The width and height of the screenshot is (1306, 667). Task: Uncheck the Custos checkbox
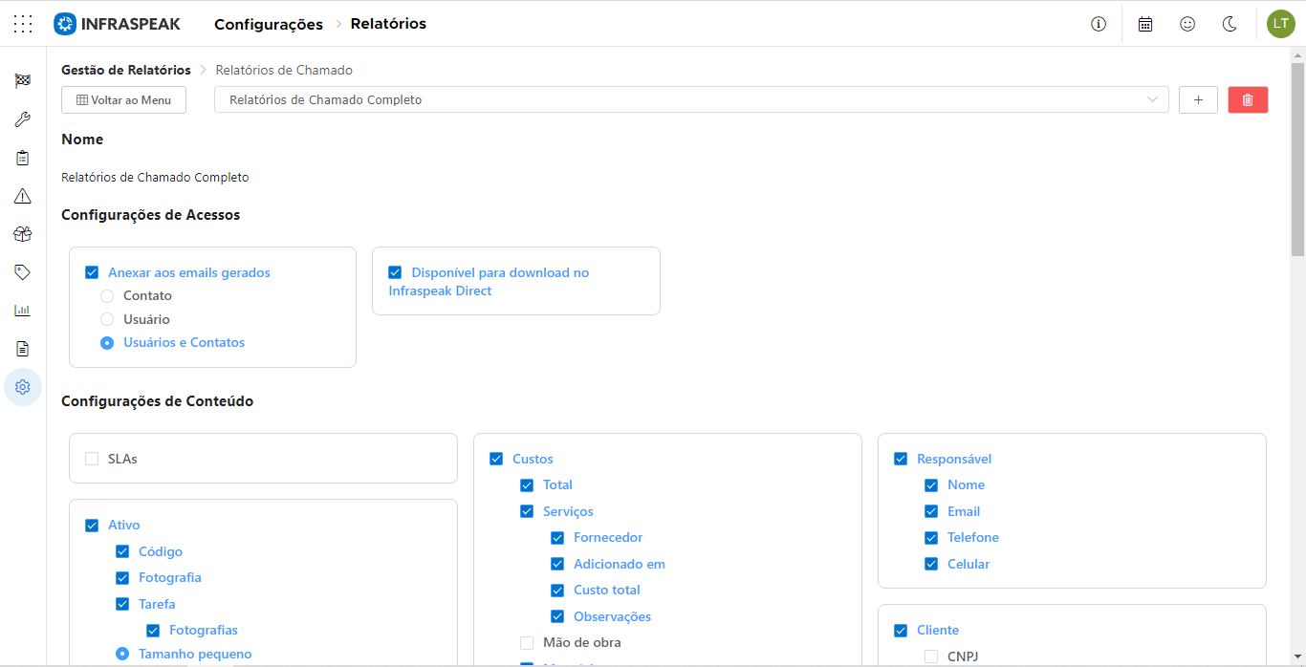click(496, 459)
